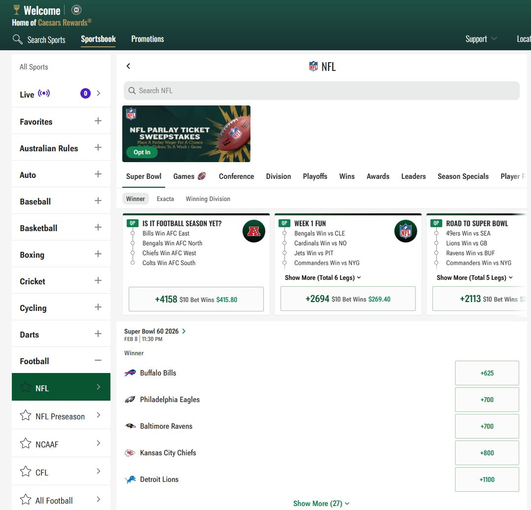Select Kansas City Chiefs +800 odds

click(487, 453)
